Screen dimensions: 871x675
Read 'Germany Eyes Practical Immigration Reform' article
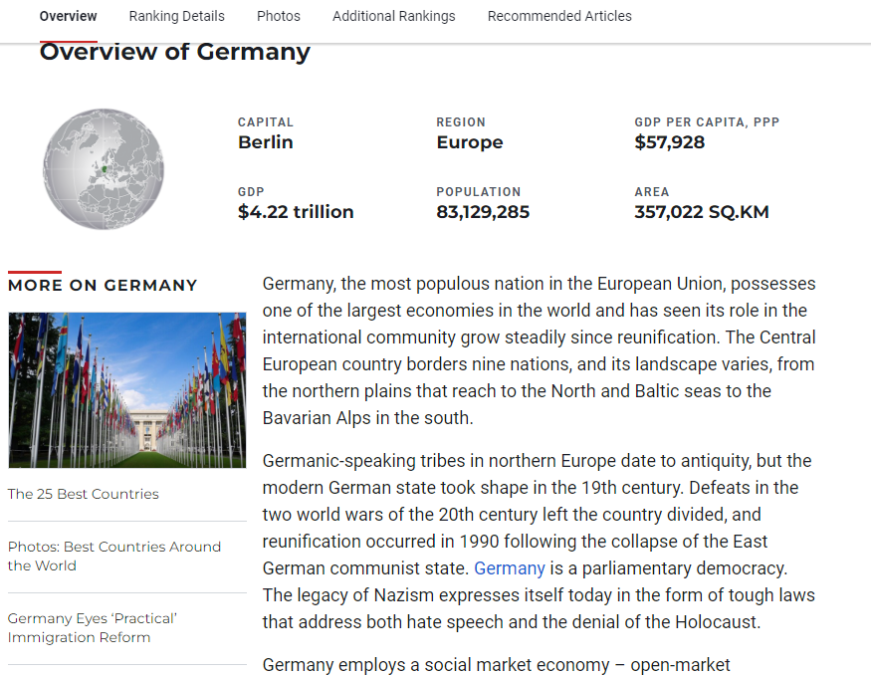(x=92, y=627)
